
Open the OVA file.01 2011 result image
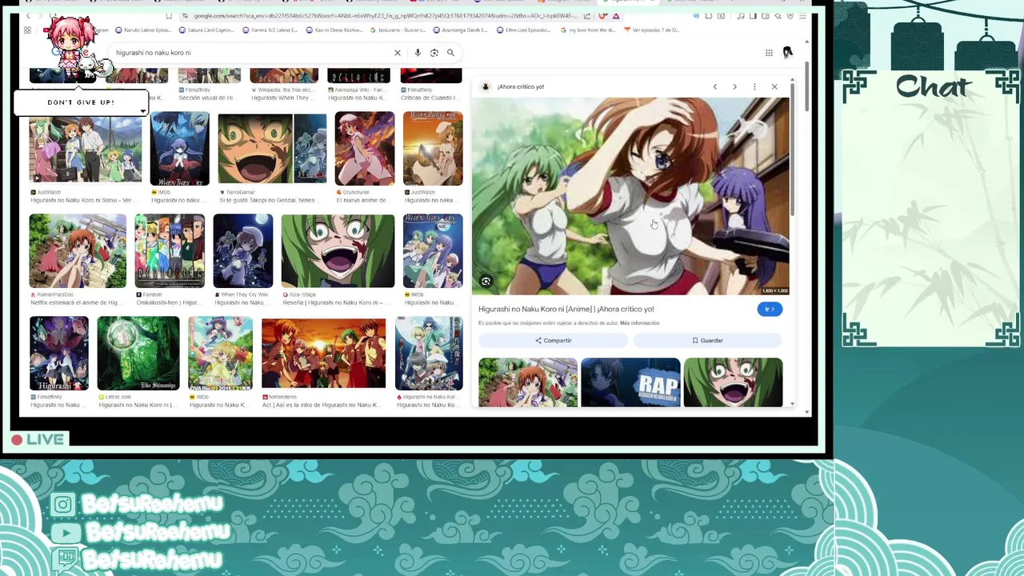[x=220, y=354]
